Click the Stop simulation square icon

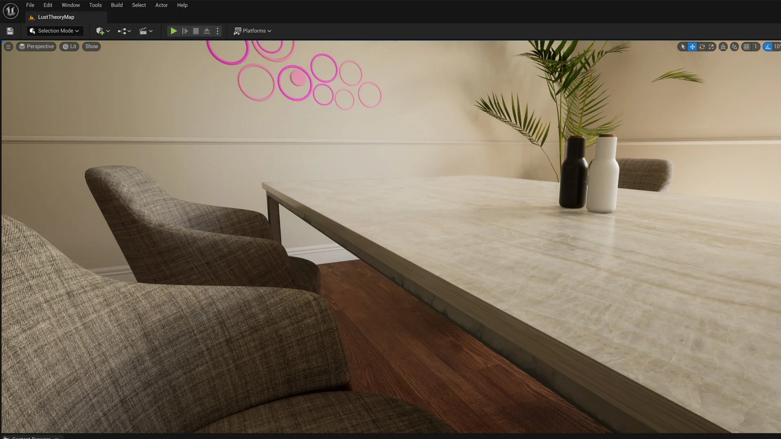tap(196, 31)
